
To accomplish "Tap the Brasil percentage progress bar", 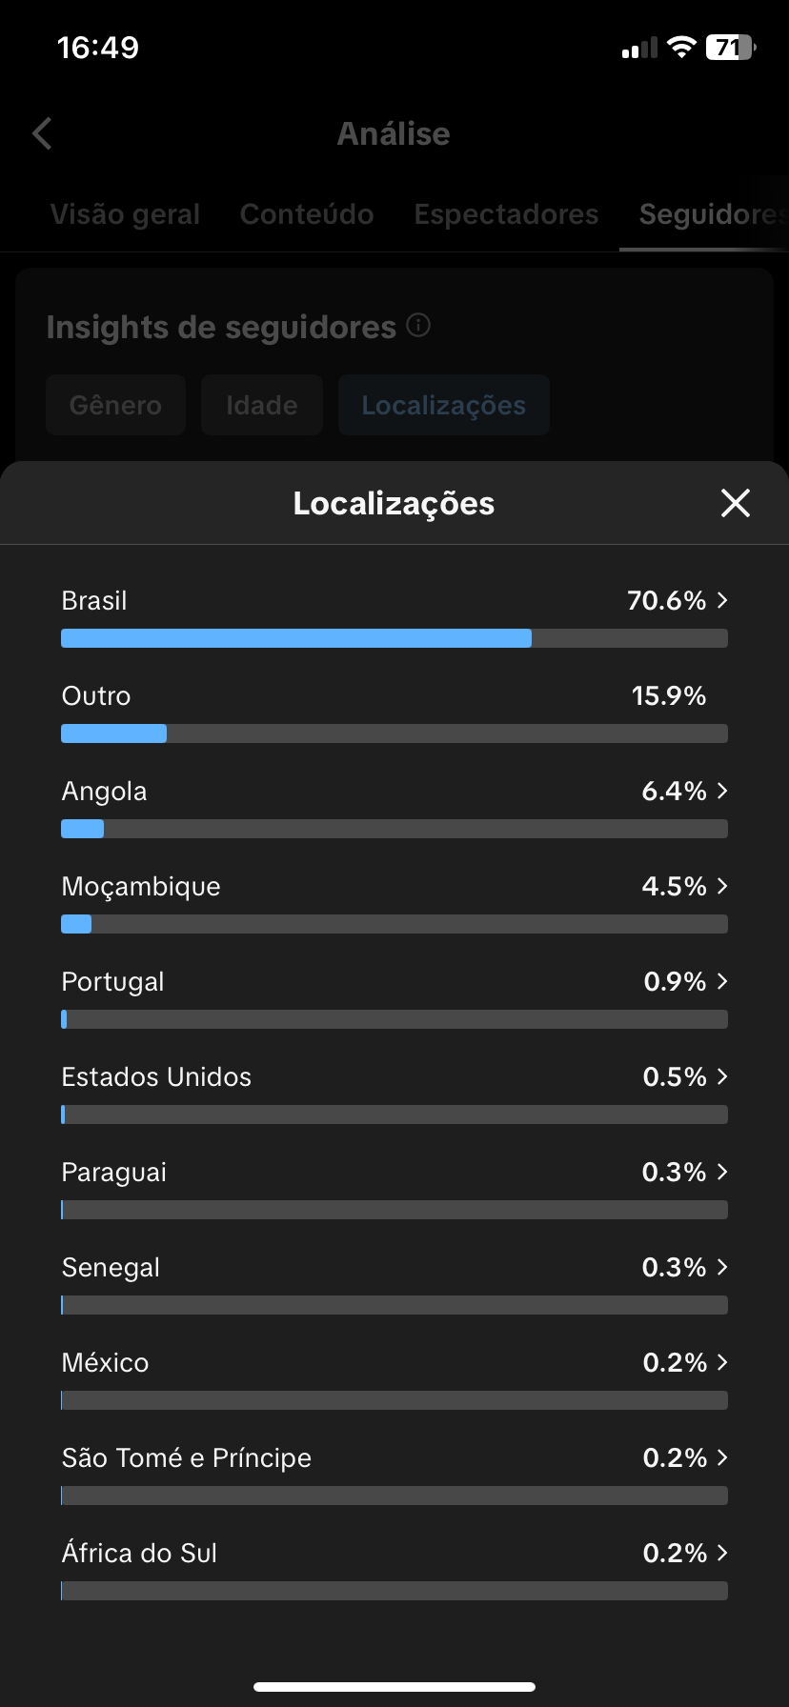I will (x=394, y=638).
